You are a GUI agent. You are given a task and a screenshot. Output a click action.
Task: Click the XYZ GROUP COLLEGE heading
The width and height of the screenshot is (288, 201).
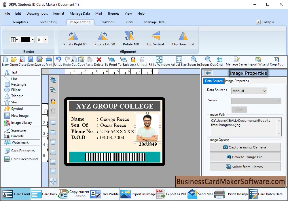click(115, 106)
